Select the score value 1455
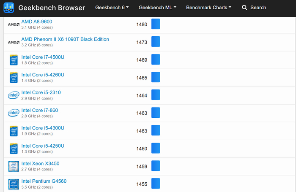Screen dimensions: 296x192 pyautogui.click(x=142, y=184)
